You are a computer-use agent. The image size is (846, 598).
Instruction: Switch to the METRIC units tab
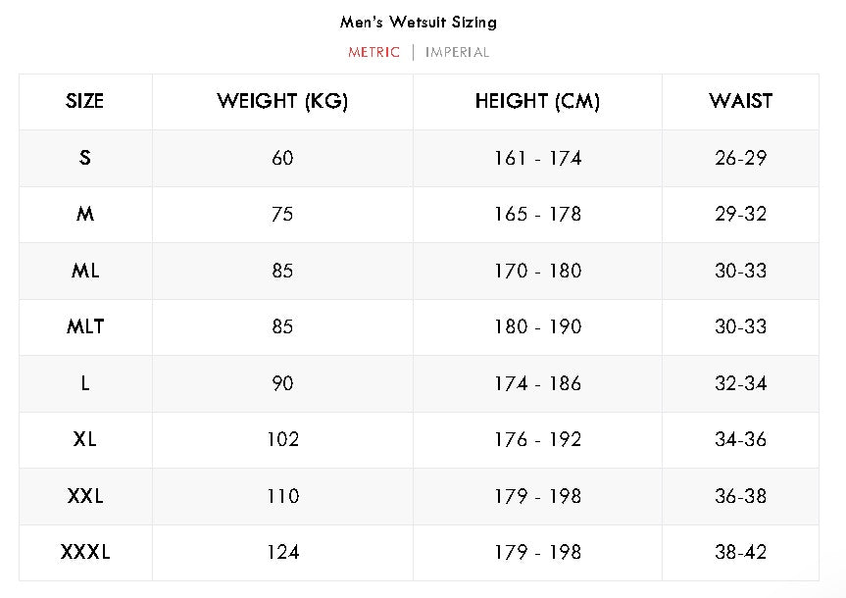pyautogui.click(x=373, y=52)
